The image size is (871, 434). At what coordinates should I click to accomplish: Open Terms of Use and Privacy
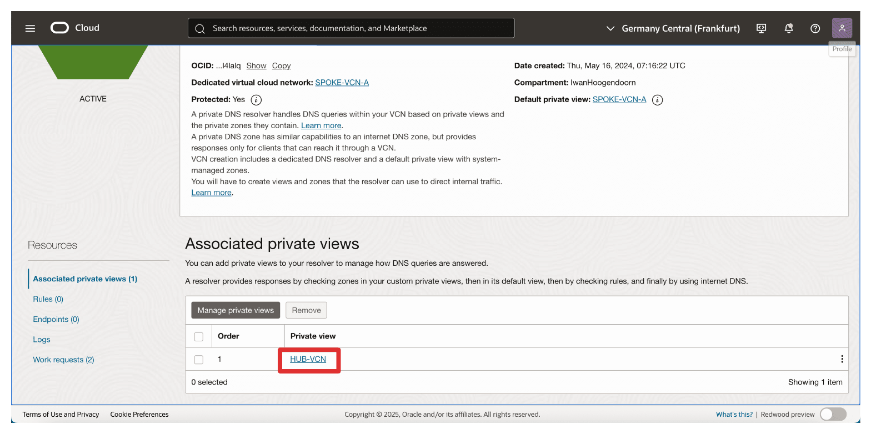pyautogui.click(x=61, y=415)
